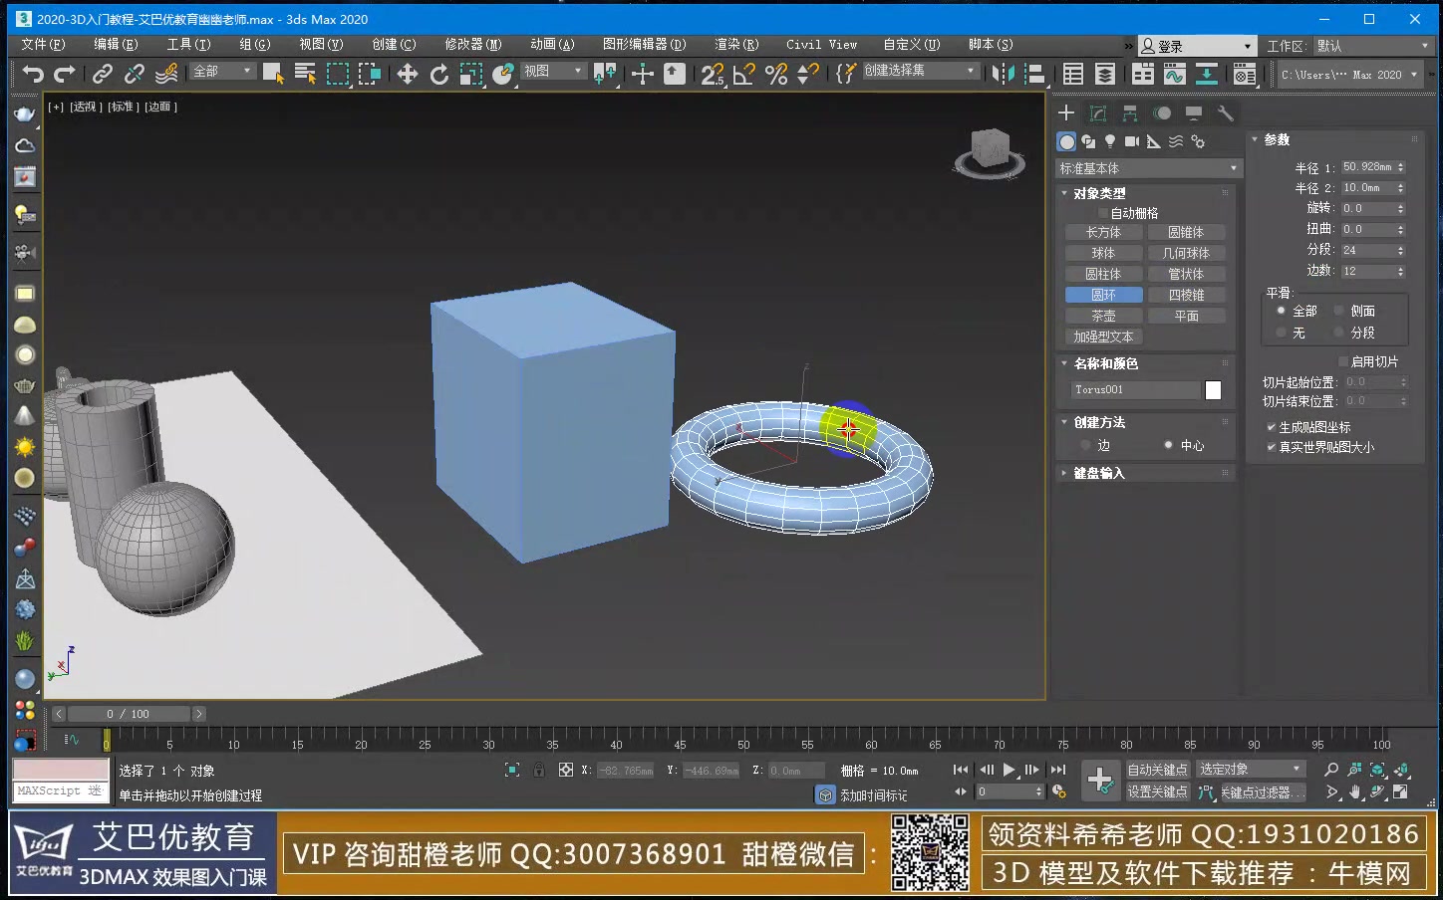Click the Select and Rotate tool

tap(438, 74)
